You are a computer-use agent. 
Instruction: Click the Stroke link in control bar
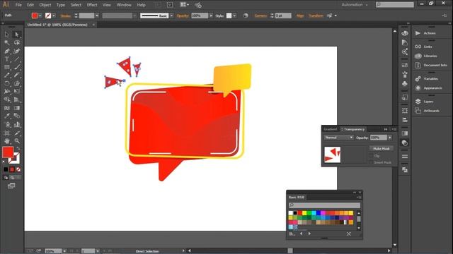66,16
